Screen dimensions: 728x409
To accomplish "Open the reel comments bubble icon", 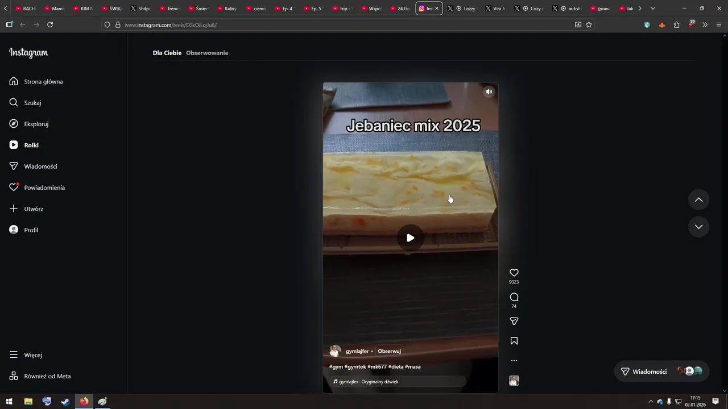I will point(514,297).
